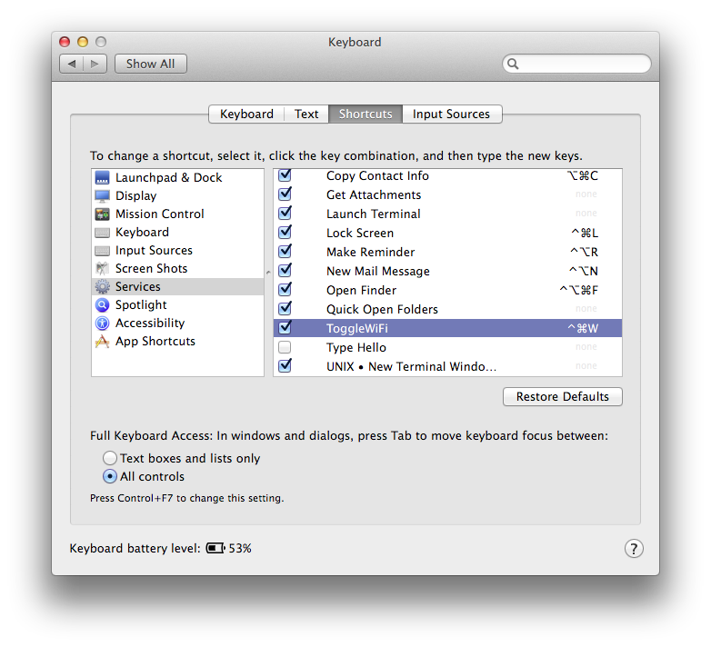Select the All controls radio button
Viewport: 711px width, 647px height.
(110, 476)
